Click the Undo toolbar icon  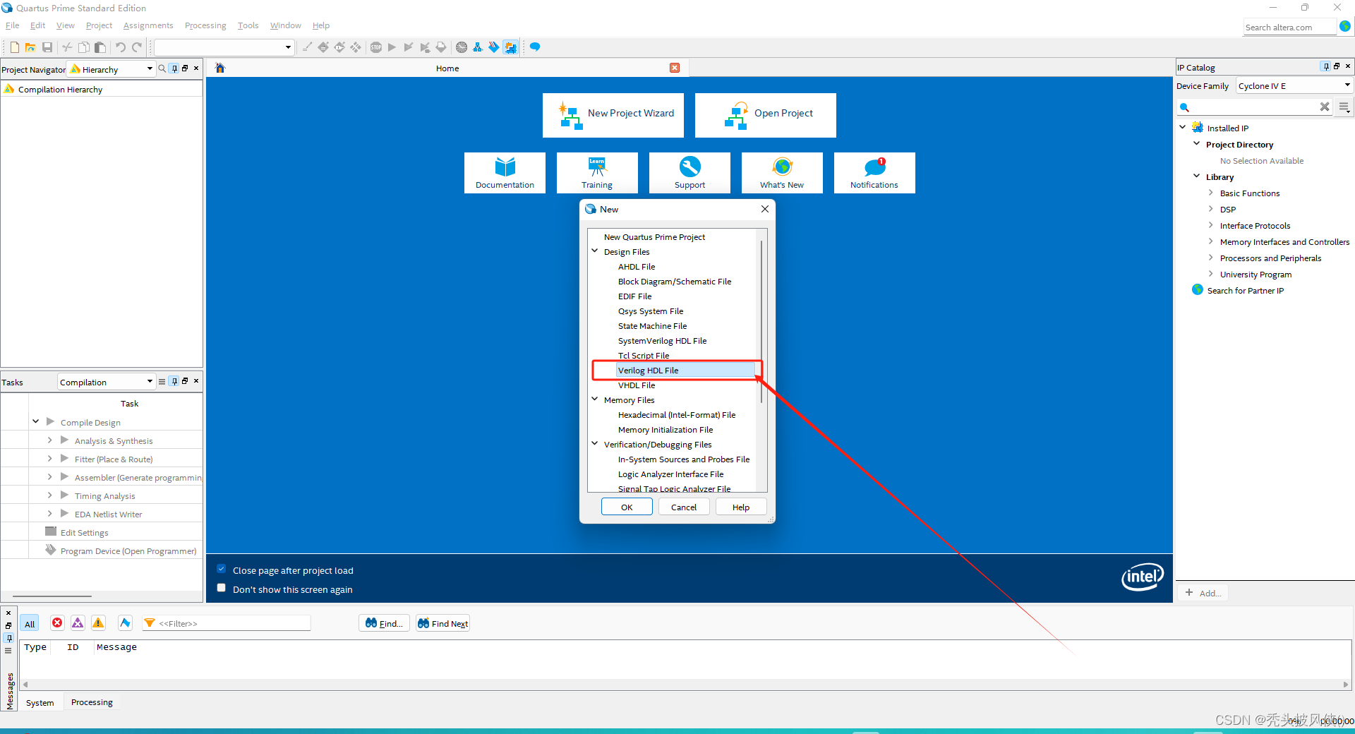[x=121, y=47]
